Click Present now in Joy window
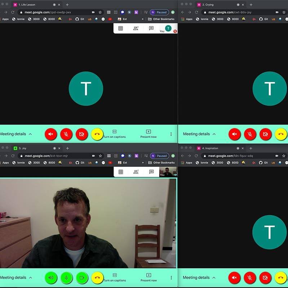Viewport: 288px width, 288px height. pyautogui.click(x=149, y=278)
